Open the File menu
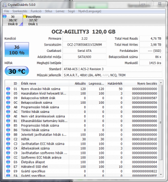Screen dimensions: 168x182 coord(7,11)
